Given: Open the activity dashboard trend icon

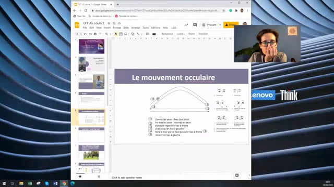Looking at the screenshot, I should 186,25.
